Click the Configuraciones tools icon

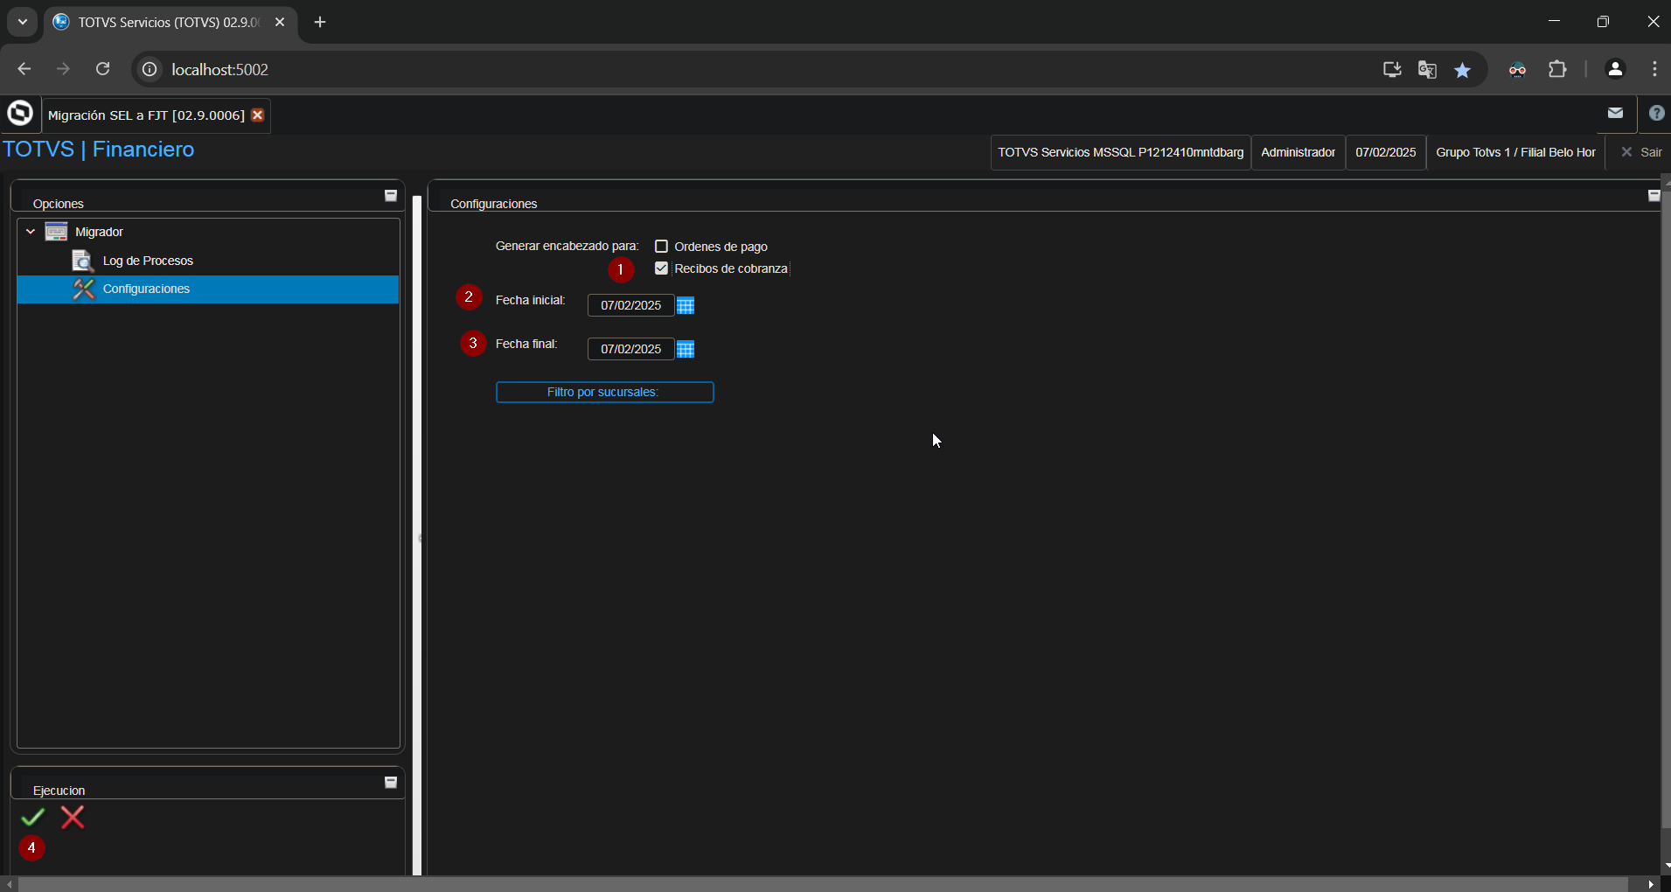pyautogui.click(x=83, y=289)
